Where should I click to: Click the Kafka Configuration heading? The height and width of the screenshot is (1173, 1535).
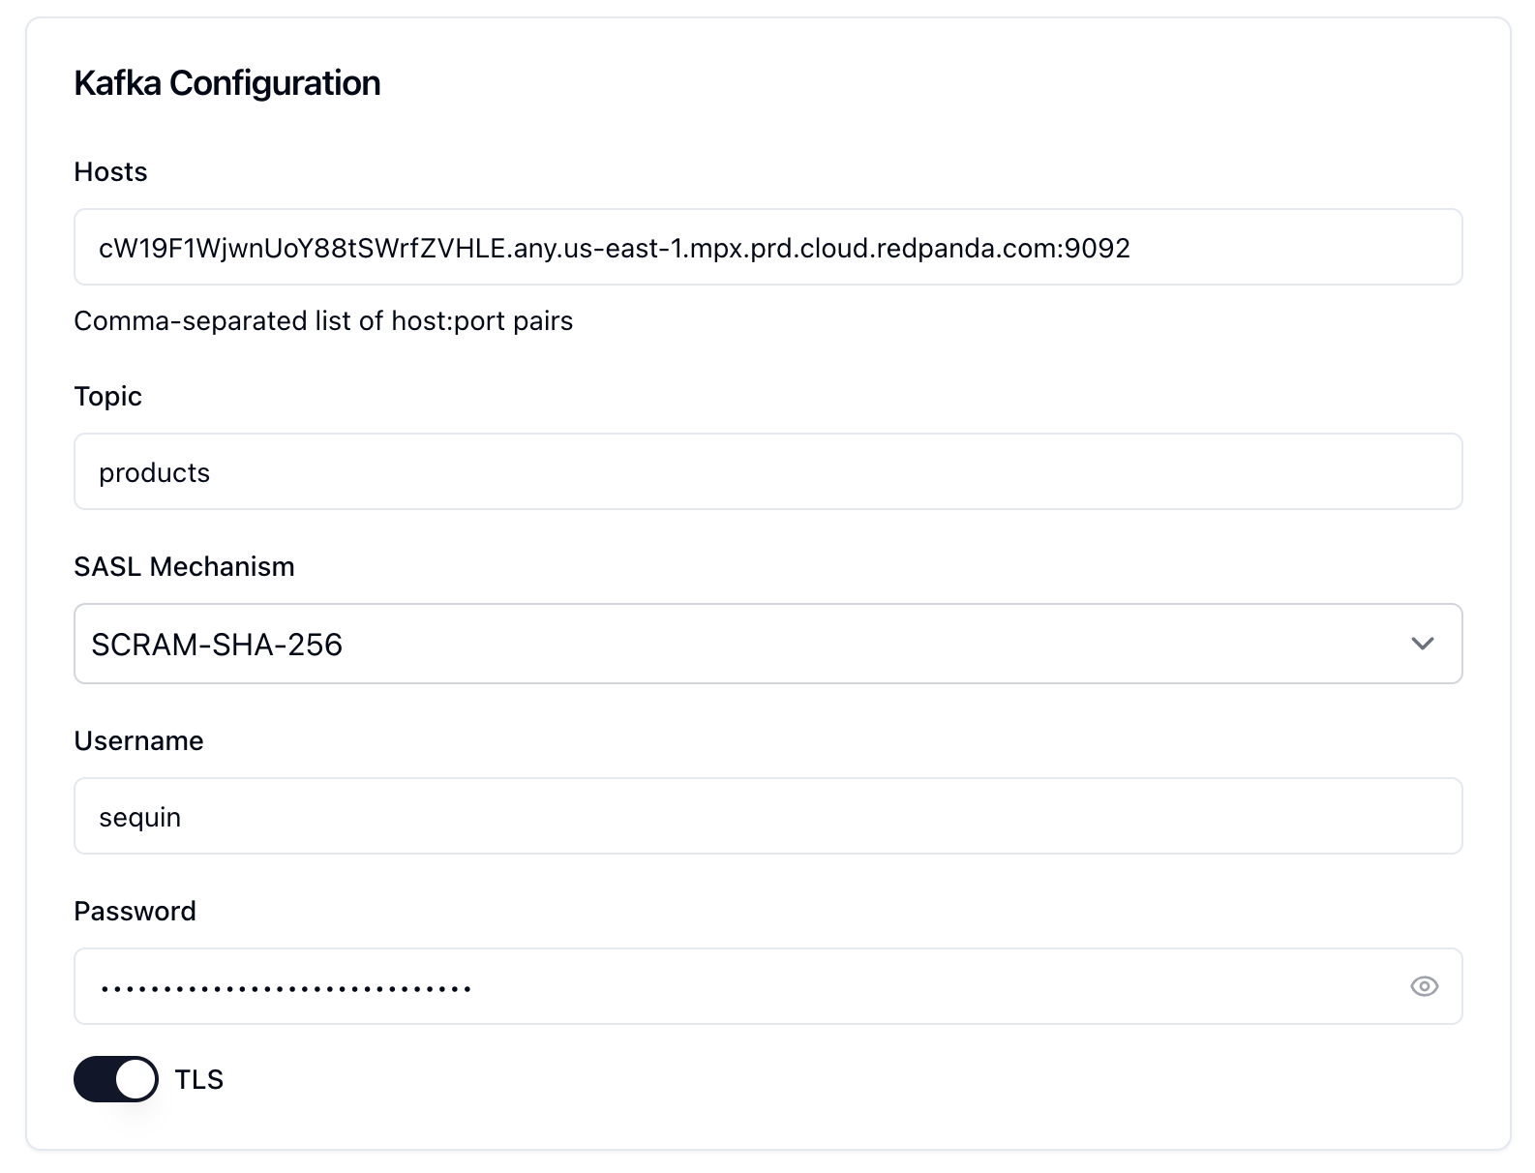tap(226, 83)
